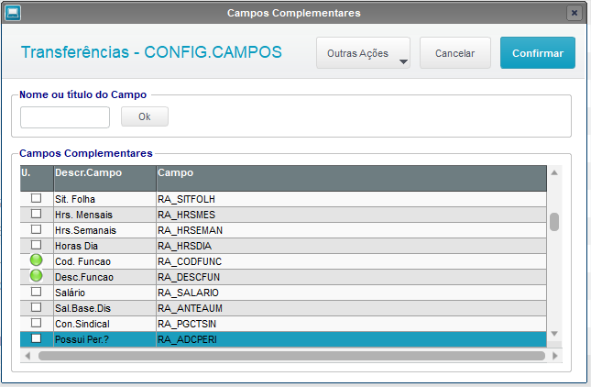Image resolution: width=591 pixels, height=387 pixels.
Task: Click the application icon in title bar
Action: [13, 13]
